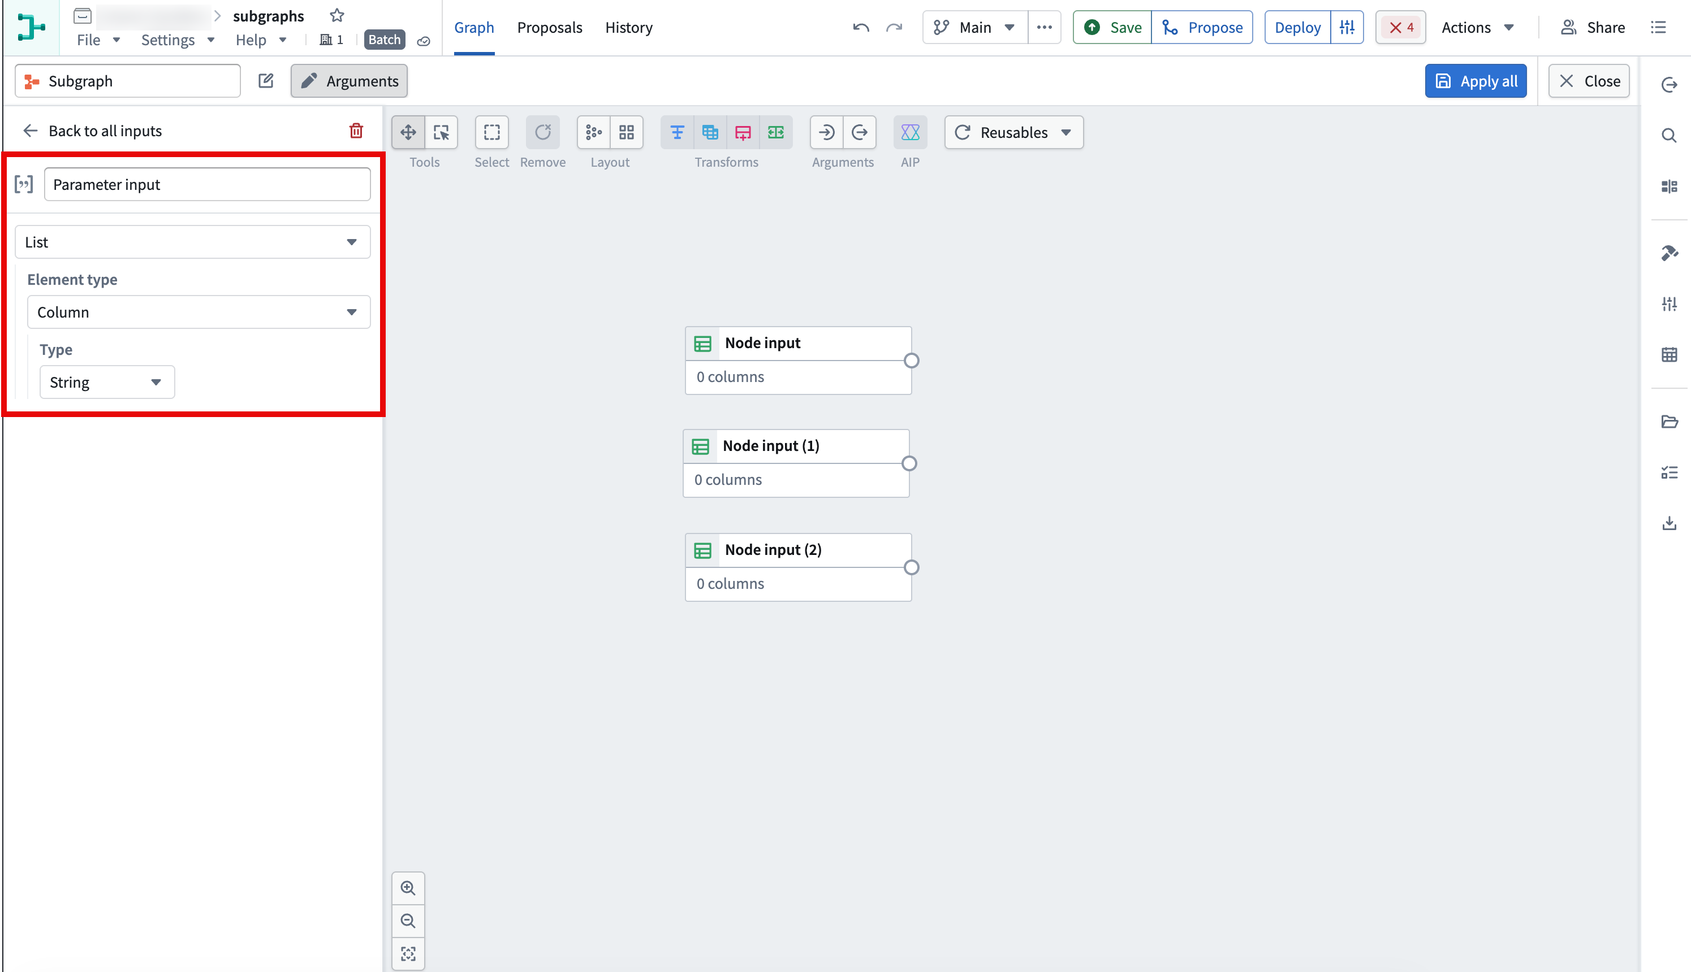Click the search icon in right sidebar
1691x972 pixels.
(x=1669, y=136)
